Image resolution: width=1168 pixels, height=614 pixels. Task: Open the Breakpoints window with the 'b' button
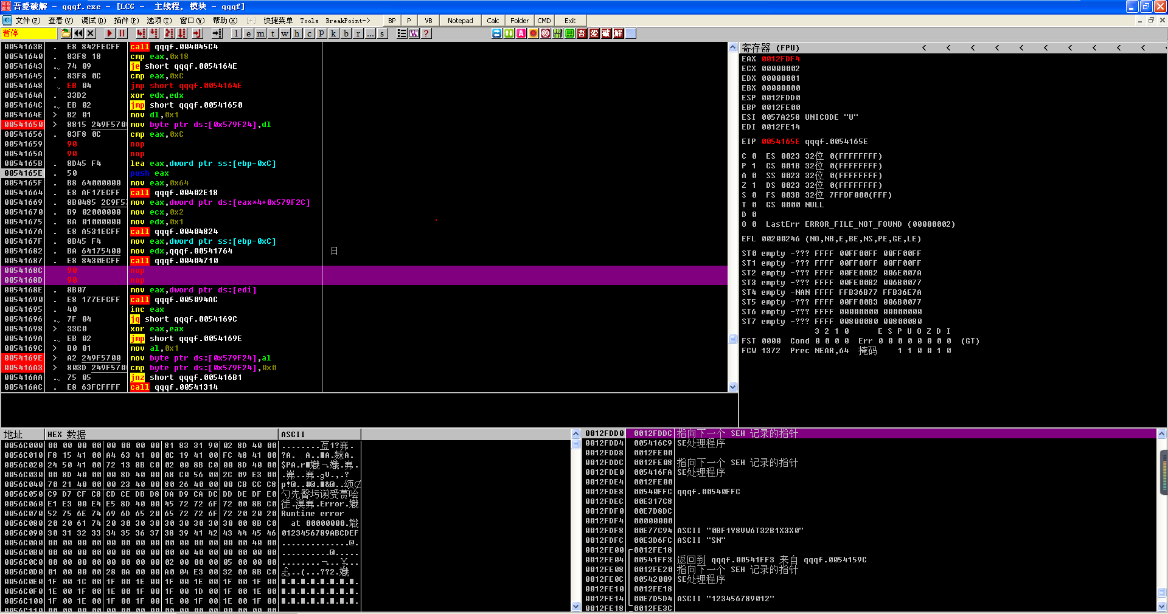[346, 33]
